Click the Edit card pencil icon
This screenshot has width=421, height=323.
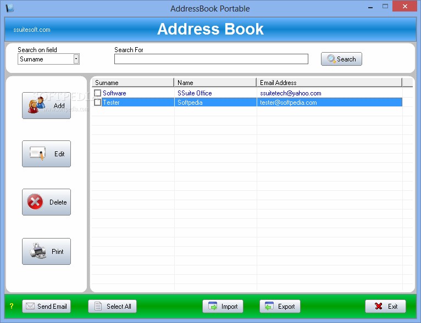click(37, 153)
